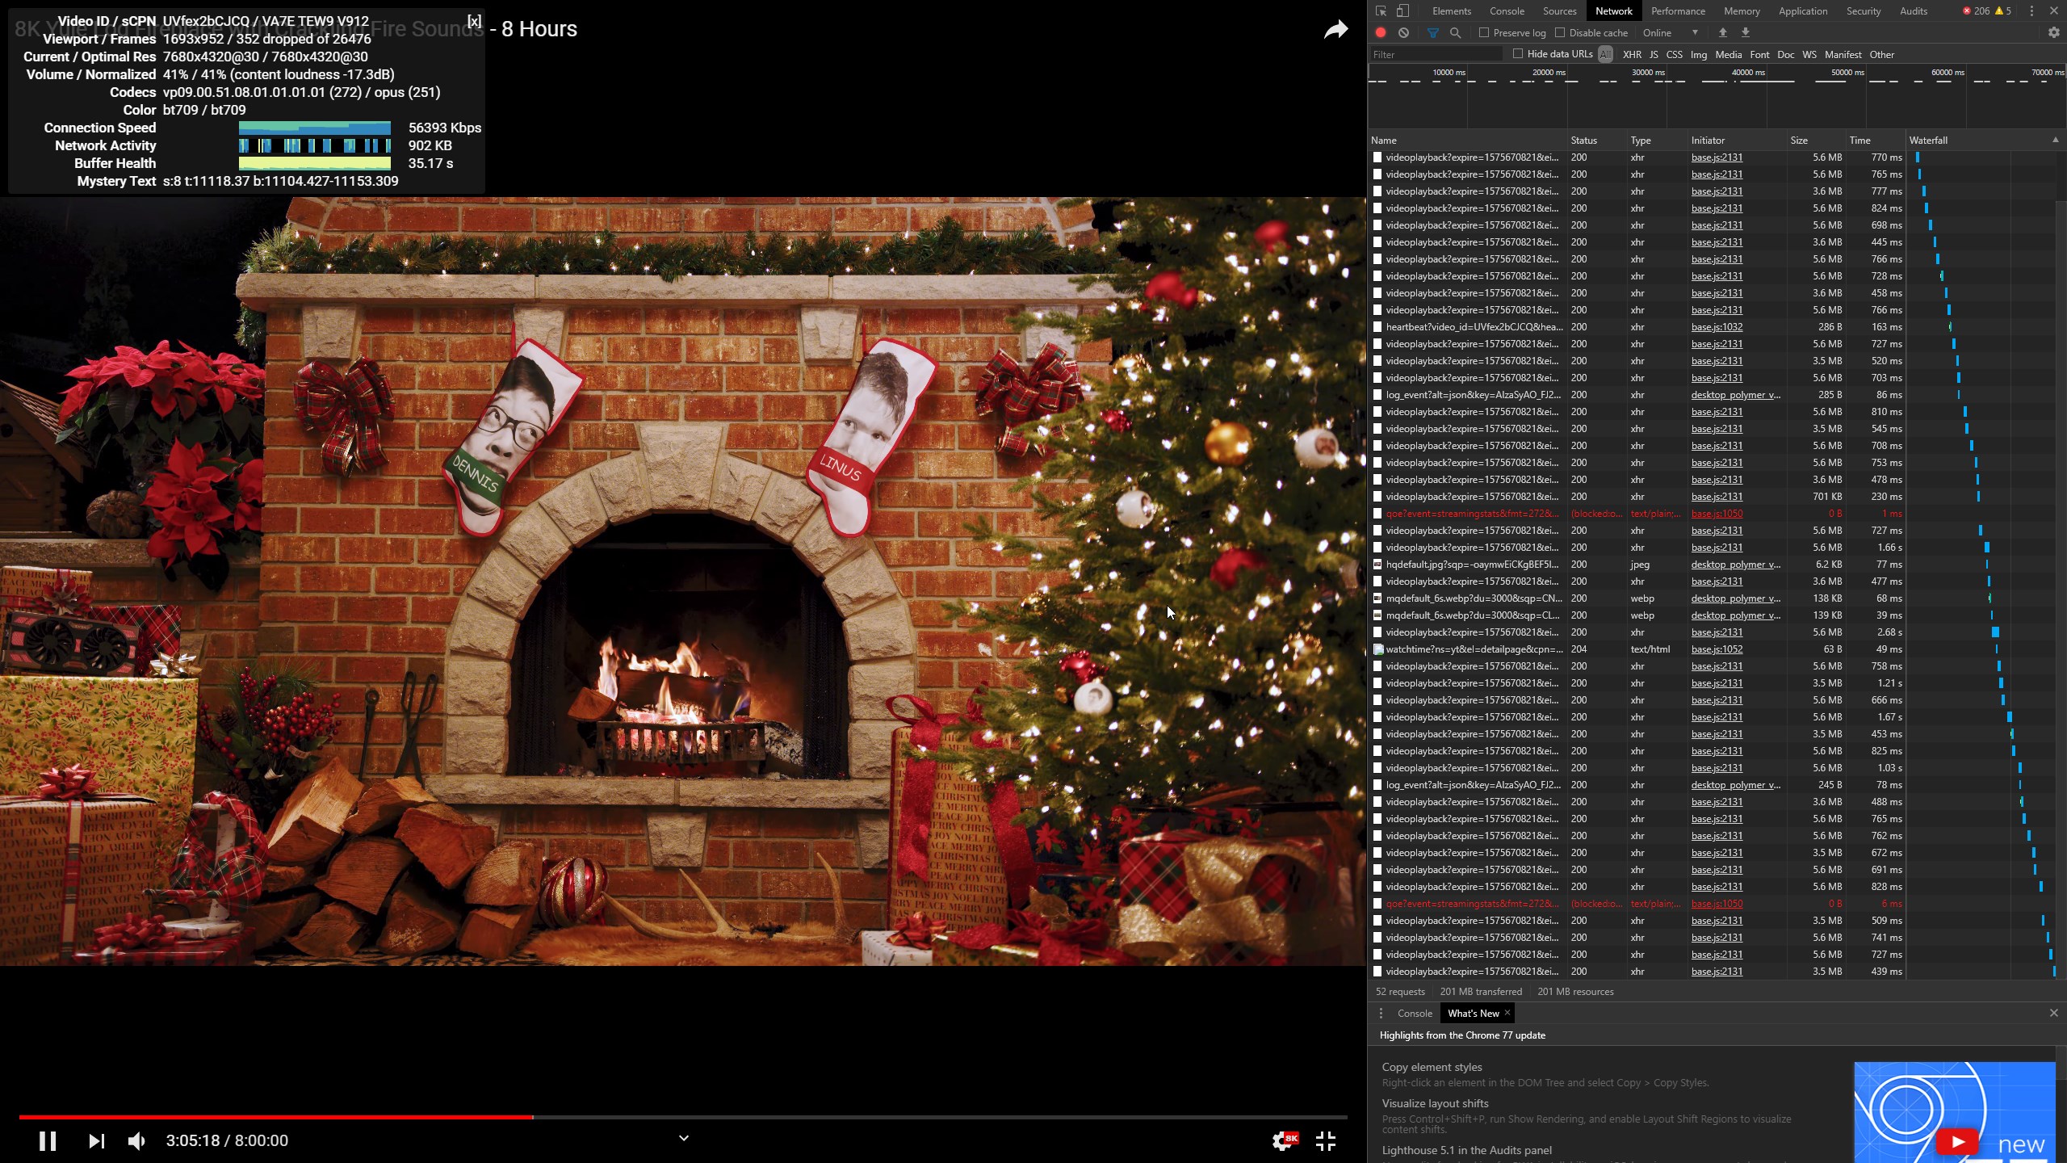Open the DevTools three-dot customize menu
The height and width of the screenshot is (1163, 2067).
2031,11
